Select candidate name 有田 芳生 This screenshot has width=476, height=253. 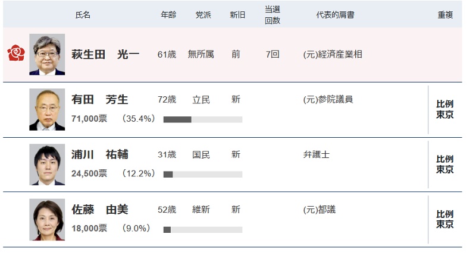pos(99,100)
